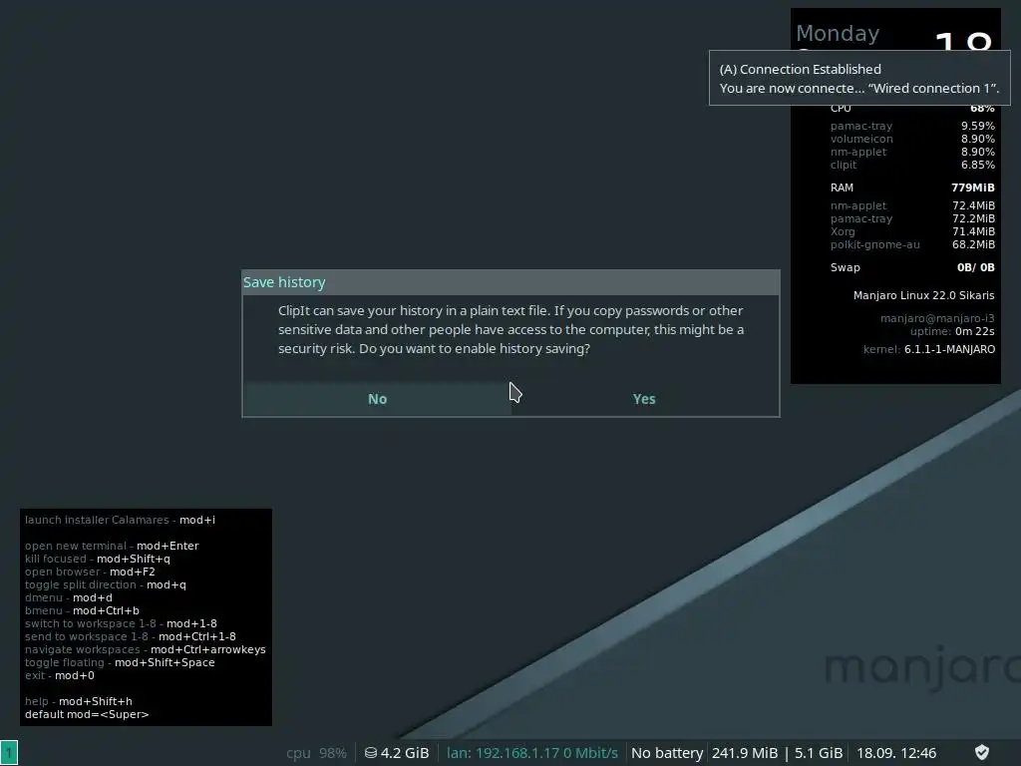Click the 241.9 MiB memory entry

point(745,753)
